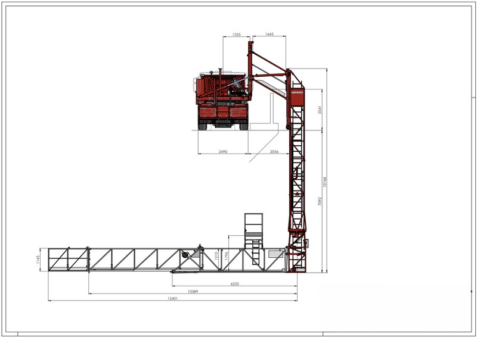Screen dimensions: 477x337
Task: Select the 1145 platform height dimension
Action: pos(37,259)
